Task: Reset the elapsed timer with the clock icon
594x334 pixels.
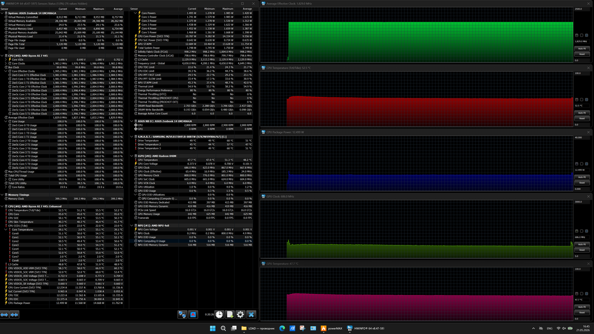Action: click(220, 315)
